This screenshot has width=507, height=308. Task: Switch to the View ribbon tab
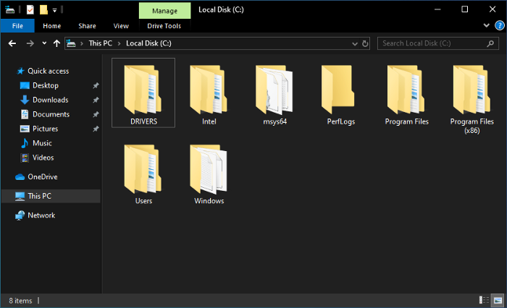(121, 26)
